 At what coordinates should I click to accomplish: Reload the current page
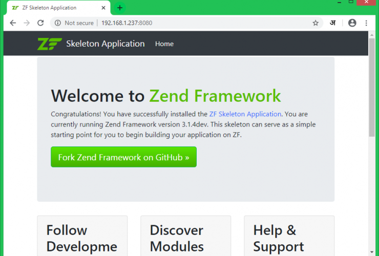(41, 23)
